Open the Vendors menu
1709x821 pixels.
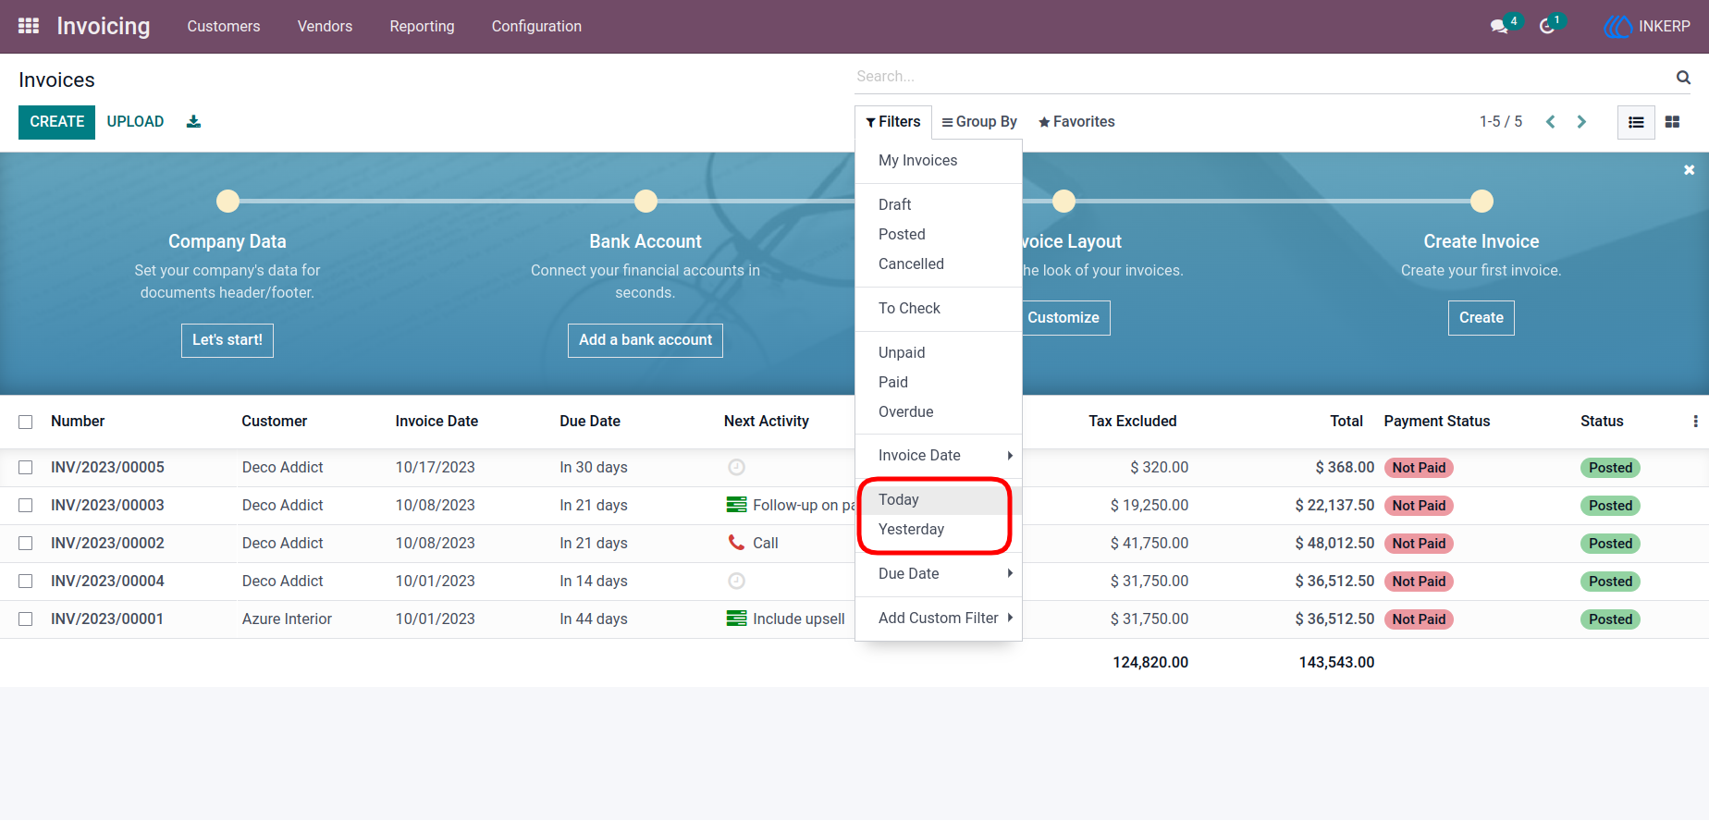[325, 26]
